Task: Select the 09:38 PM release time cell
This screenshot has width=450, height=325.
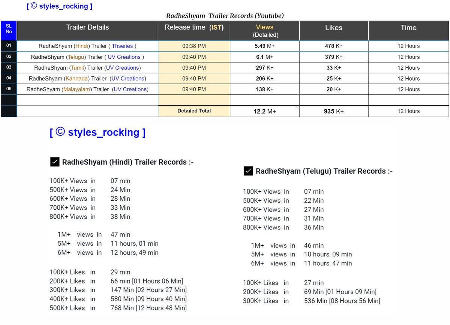Action: click(x=194, y=46)
